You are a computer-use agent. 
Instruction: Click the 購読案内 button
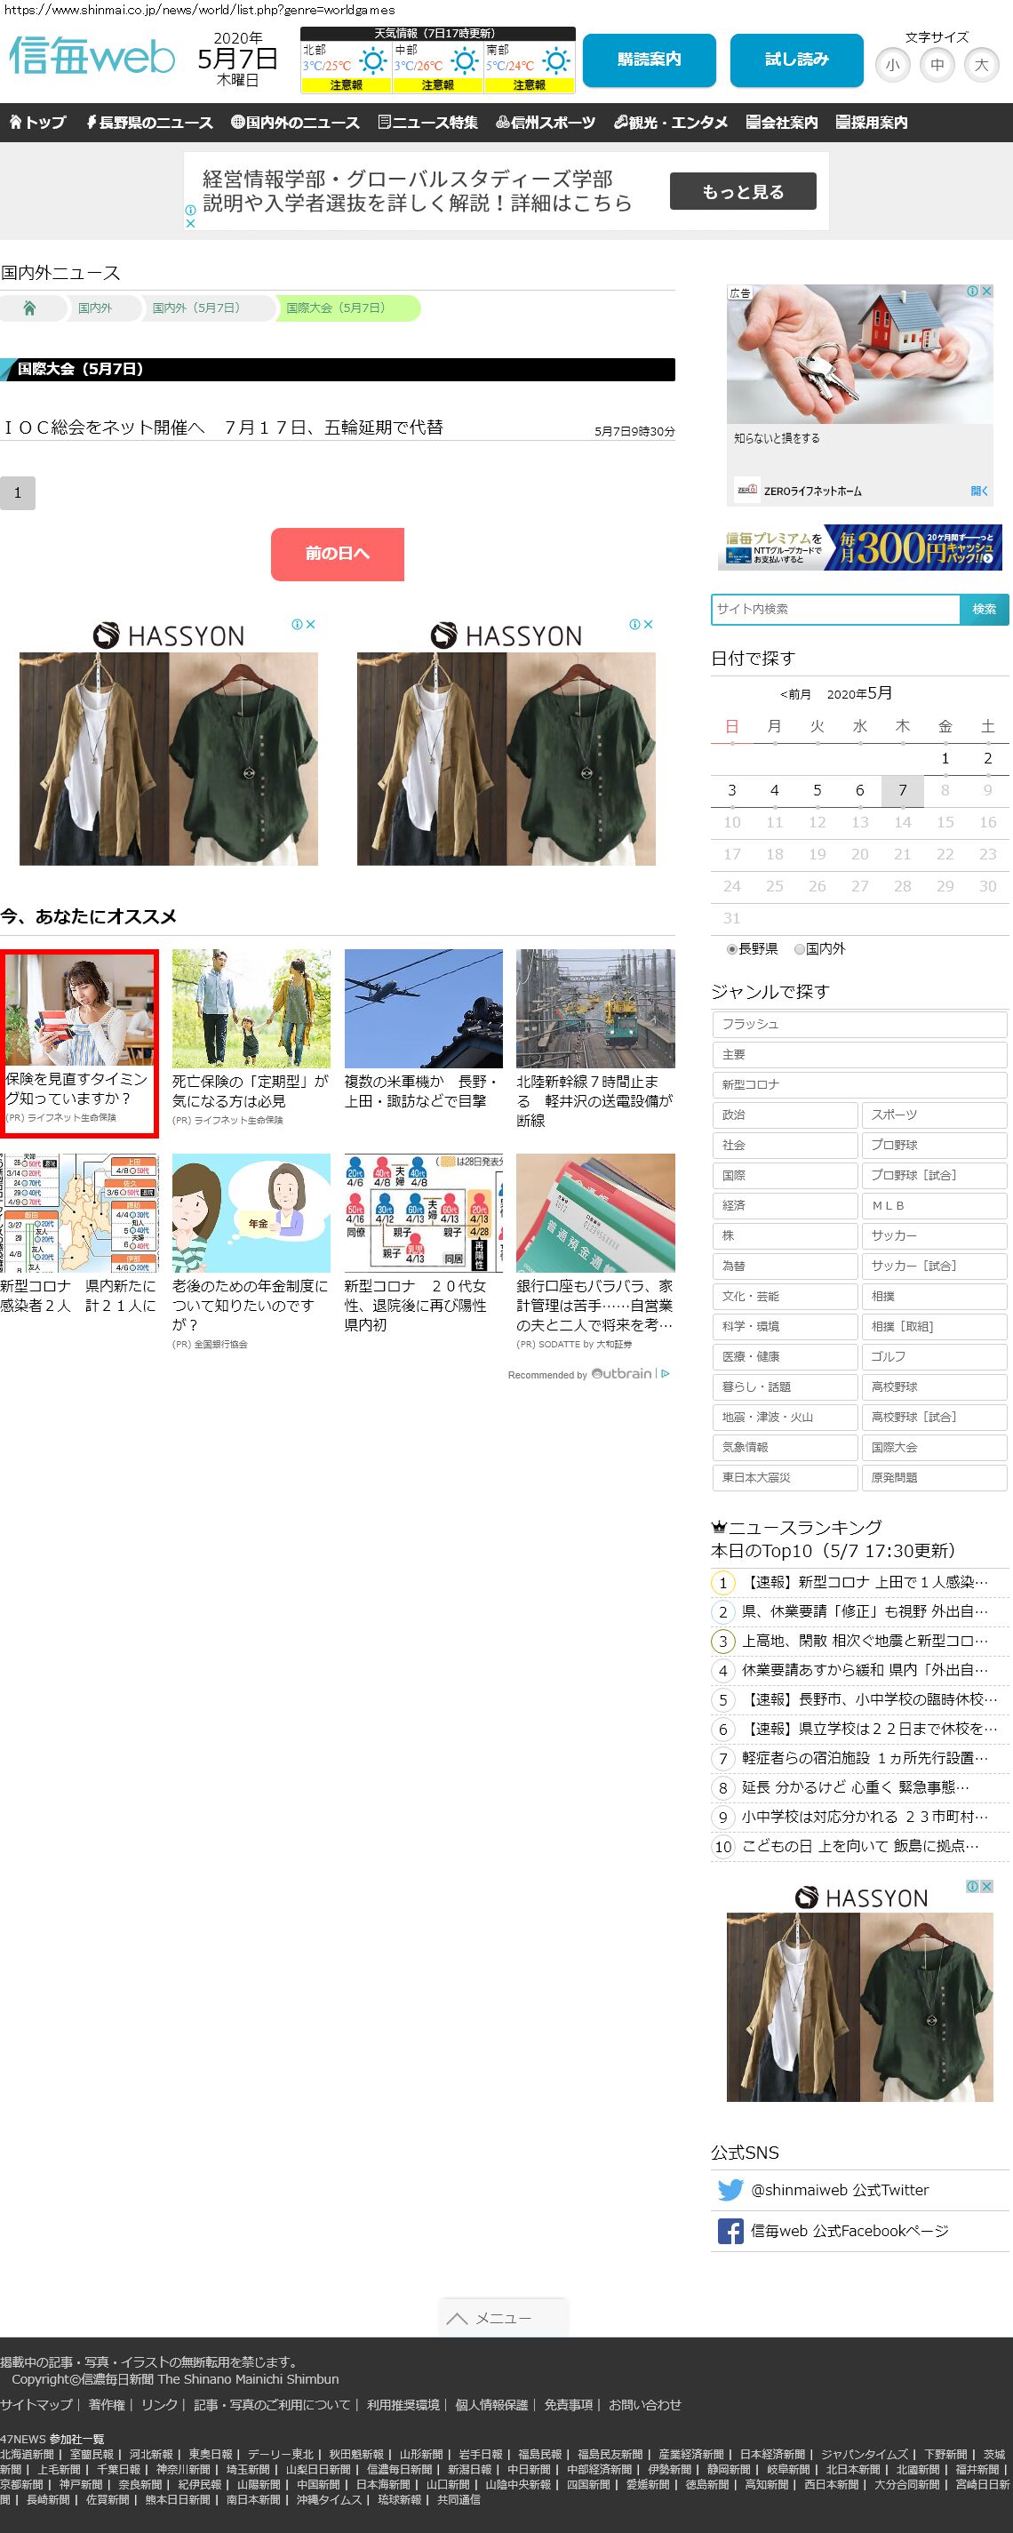(649, 60)
